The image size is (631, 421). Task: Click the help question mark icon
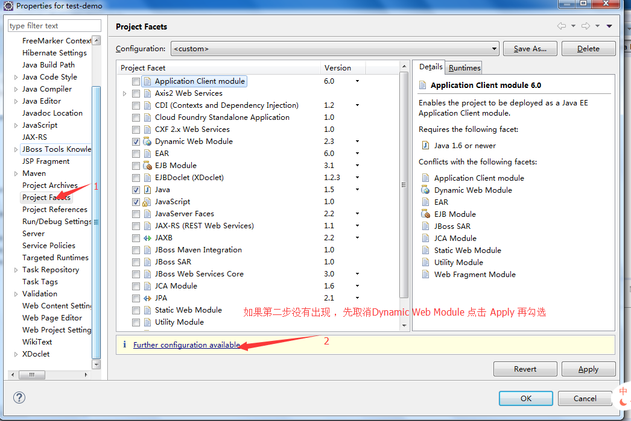(19, 398)
